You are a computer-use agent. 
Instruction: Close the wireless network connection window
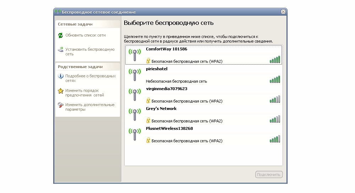click(x=283, y=12)
